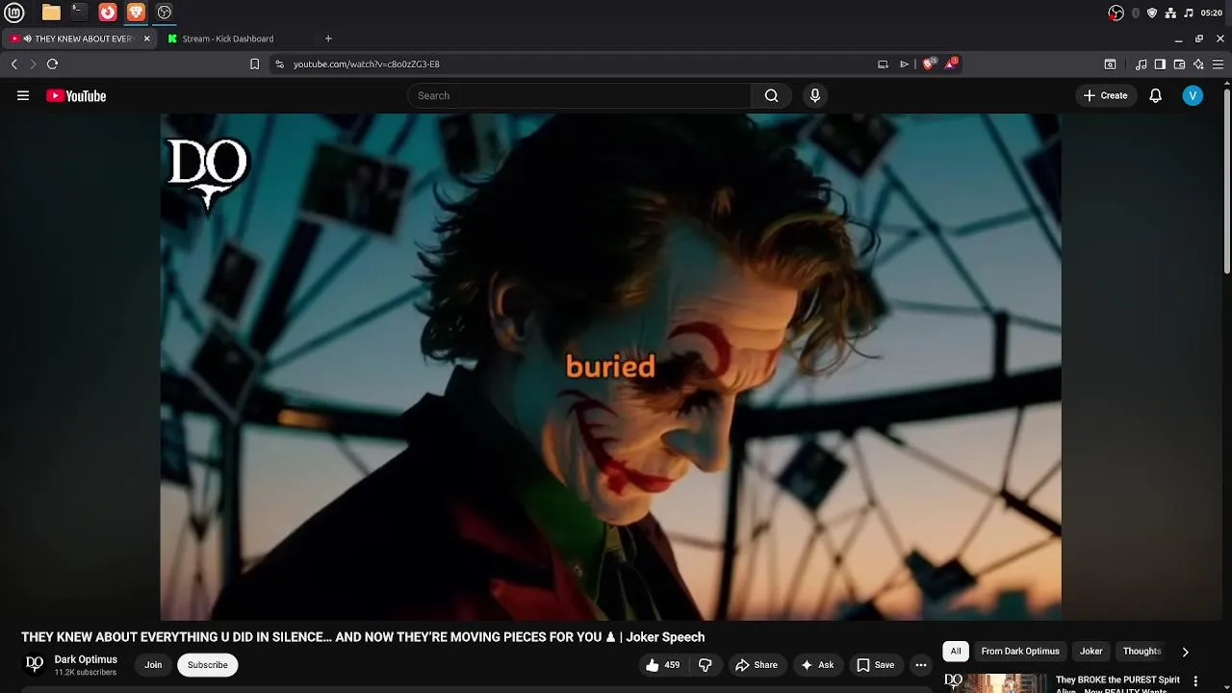Open Brave Wallet
The height and width of the screenshot is (693, 1232).
click(x=1179, y=64)
